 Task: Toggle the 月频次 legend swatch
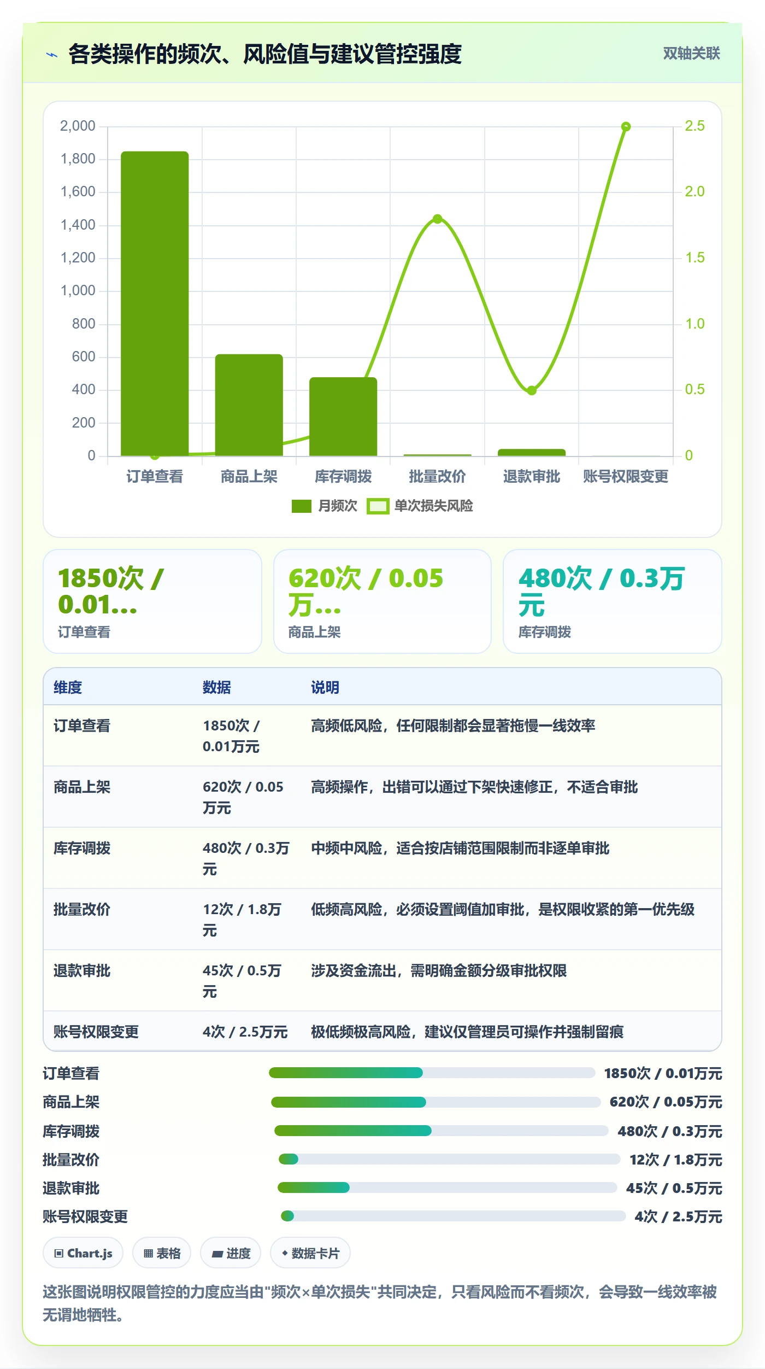point(302,506)
